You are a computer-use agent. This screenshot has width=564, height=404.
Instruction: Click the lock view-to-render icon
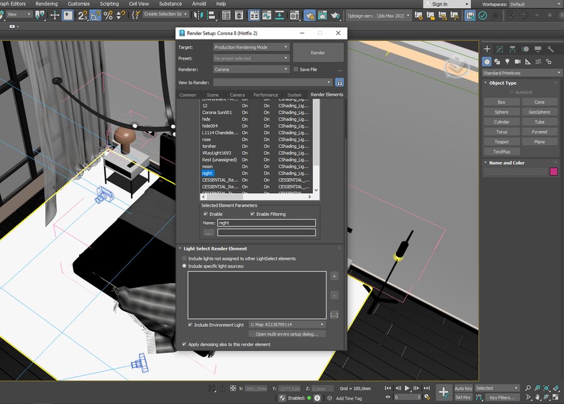[339, 82]
